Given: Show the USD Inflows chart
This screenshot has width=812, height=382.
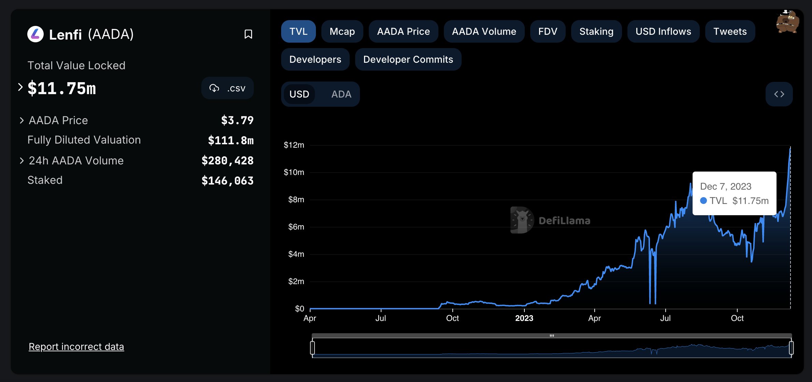Looking at the screenshot, I should [x=663, y=31].
